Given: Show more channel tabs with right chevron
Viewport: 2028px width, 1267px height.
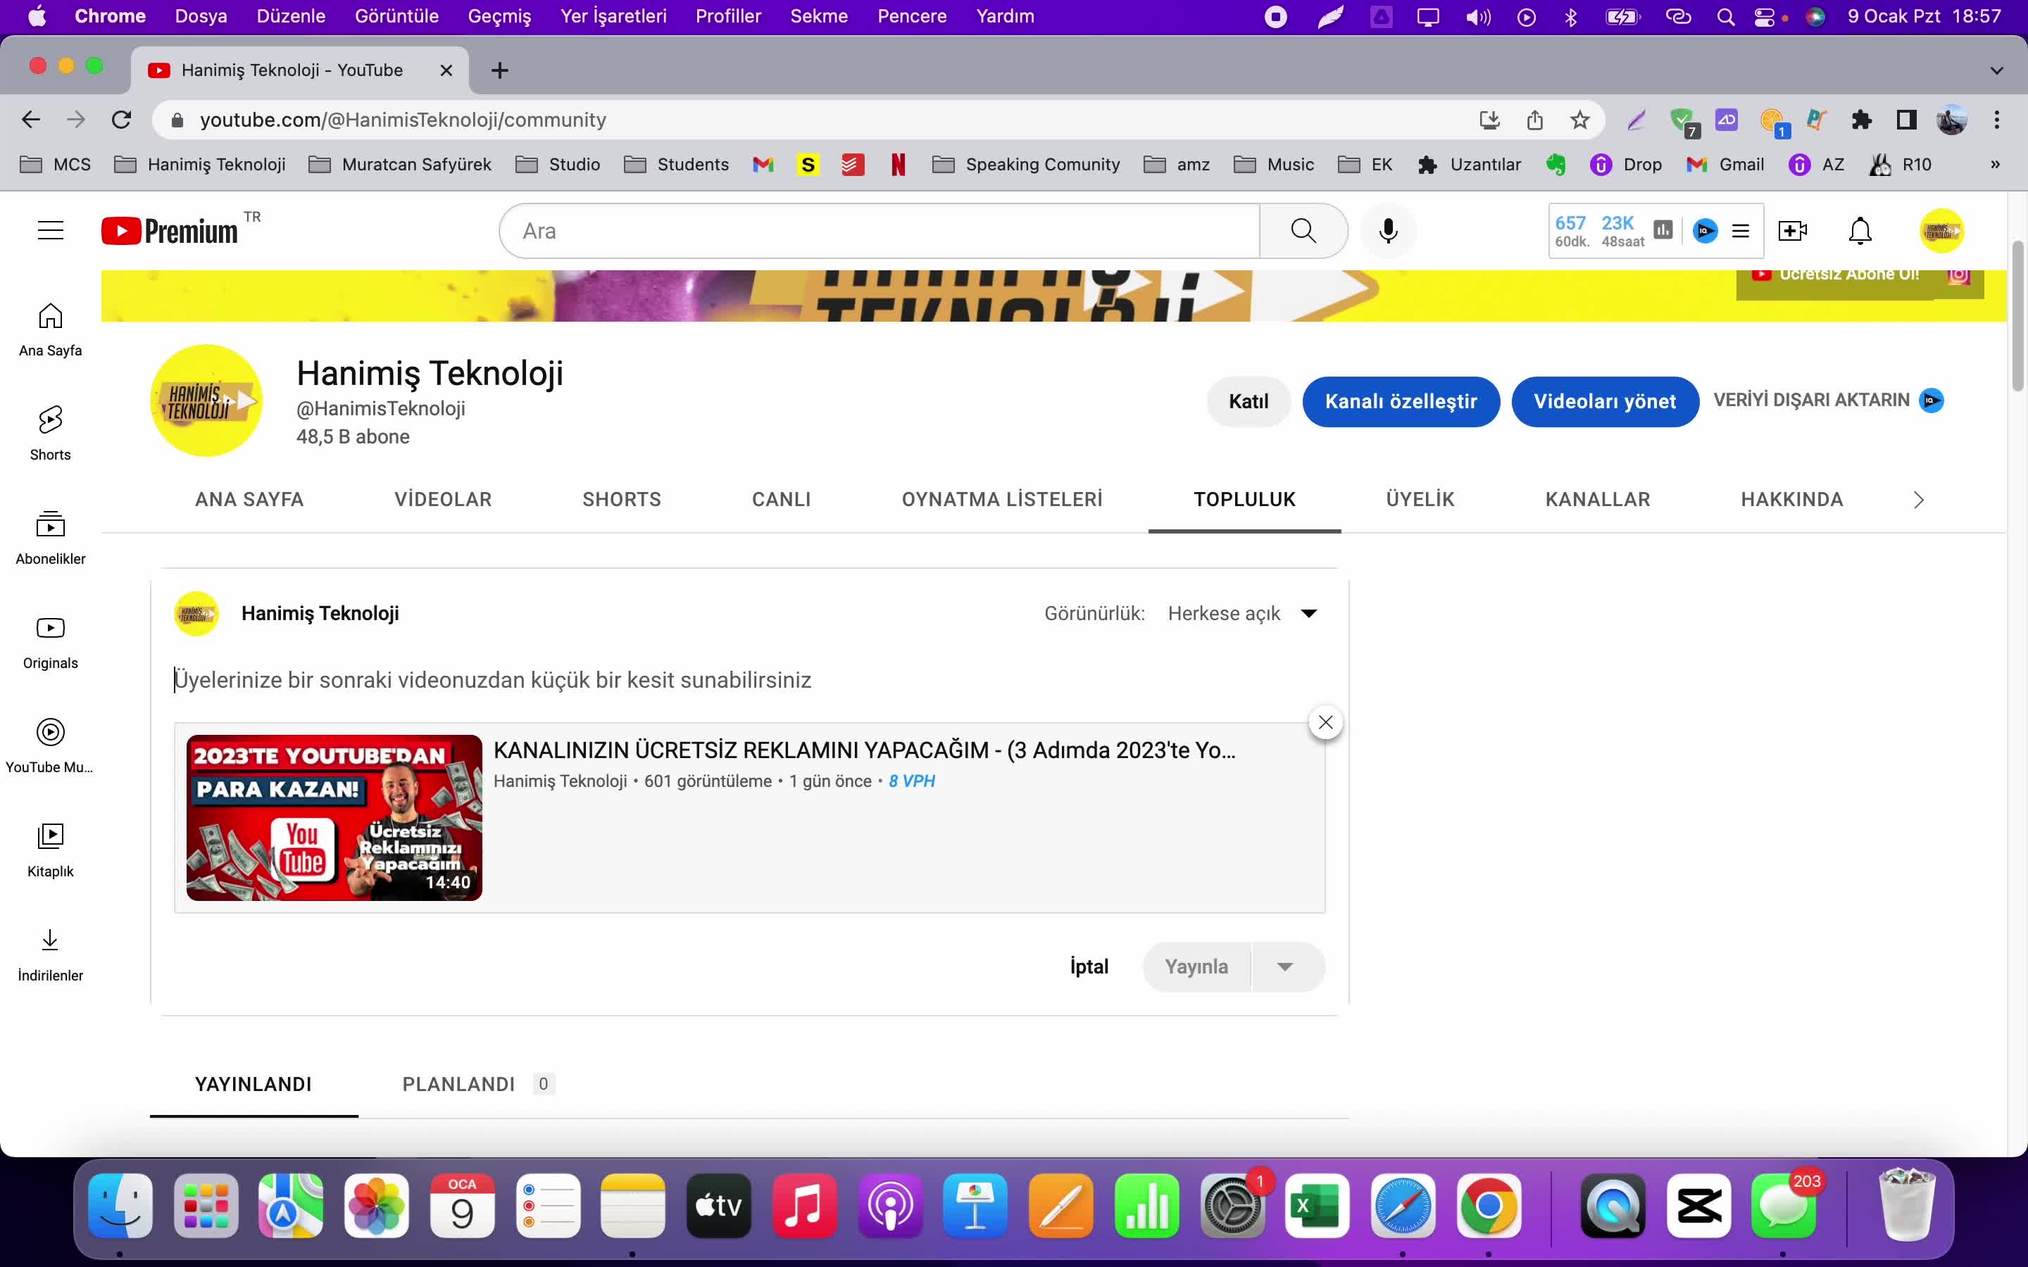Looking at the screenshot, I should pyautogui.click(x=1918, y=500).
